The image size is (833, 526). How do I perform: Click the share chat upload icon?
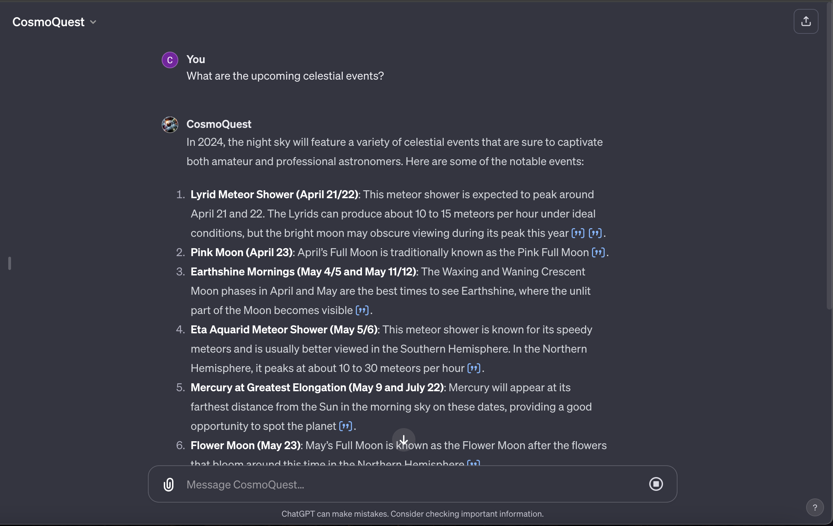[806, 21]
